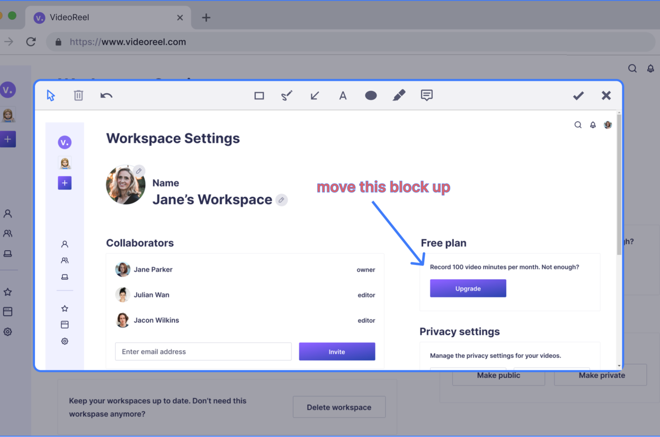Select the highlighter marker tool
Viewport: 660px width, 437px height.
(x=399, y=95)
